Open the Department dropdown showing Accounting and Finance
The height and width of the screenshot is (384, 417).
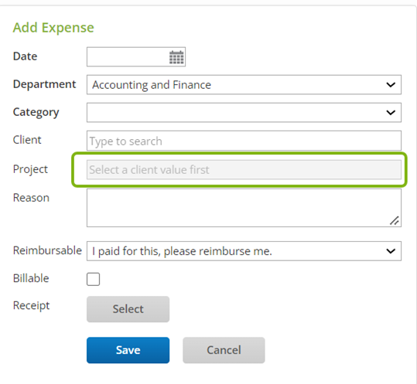coord(244,85)
